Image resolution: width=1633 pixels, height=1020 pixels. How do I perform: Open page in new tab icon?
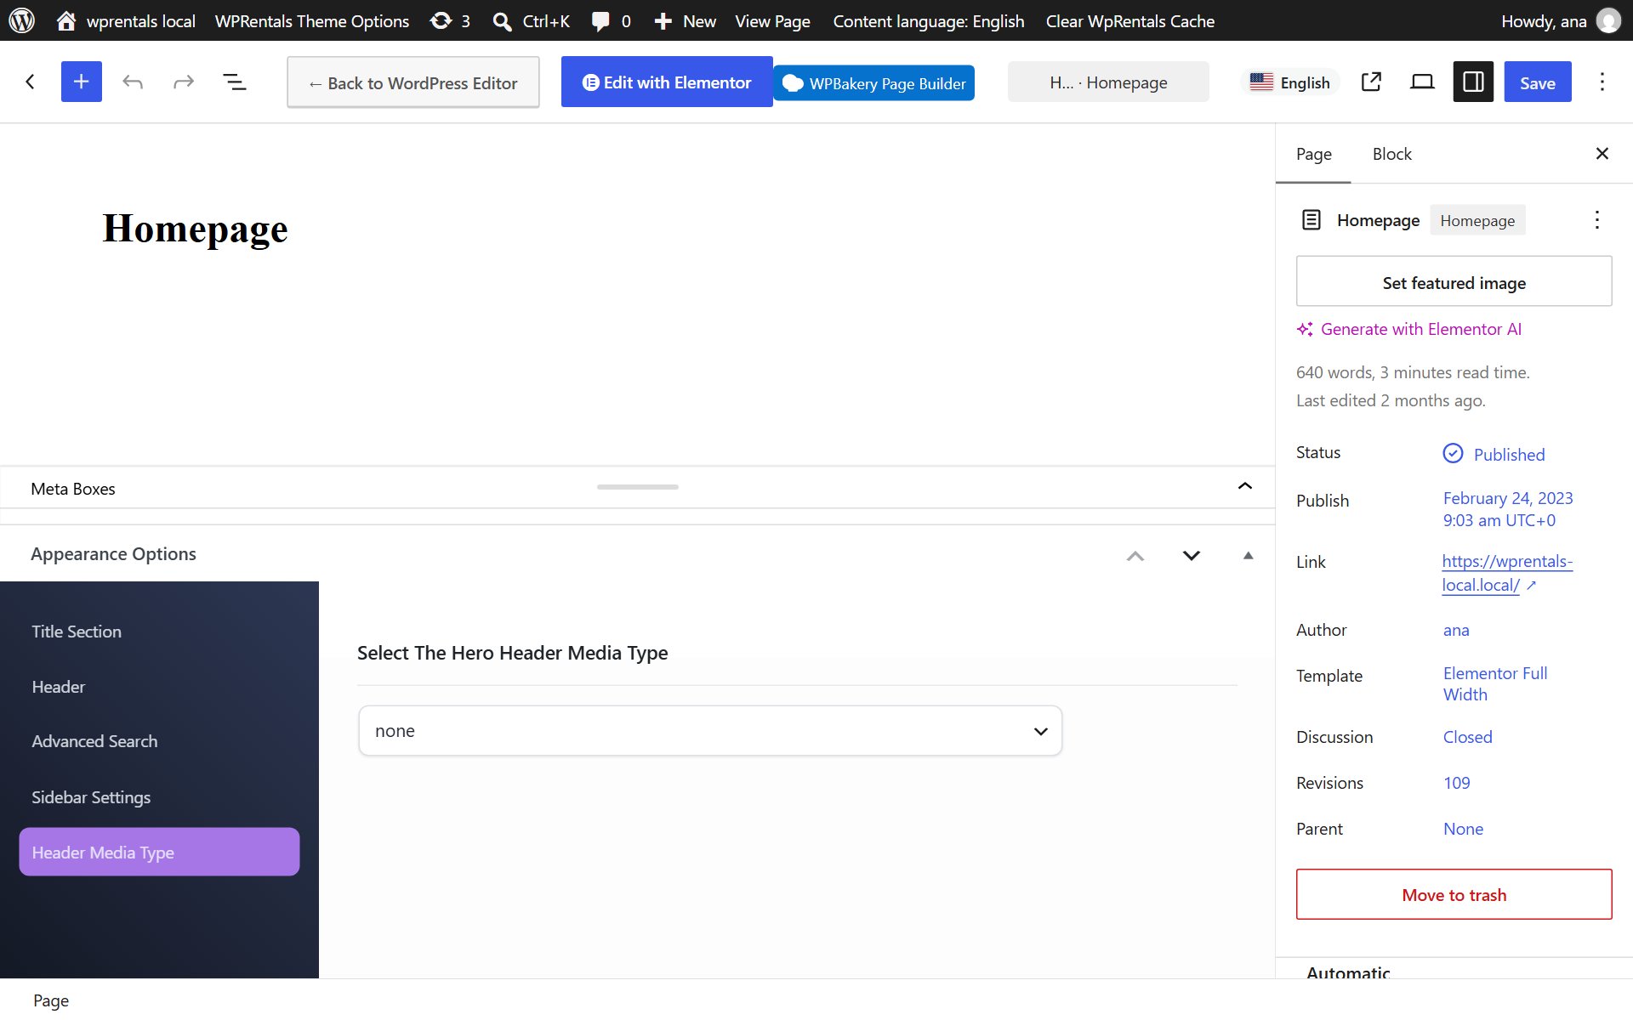tap(1371, 82)
